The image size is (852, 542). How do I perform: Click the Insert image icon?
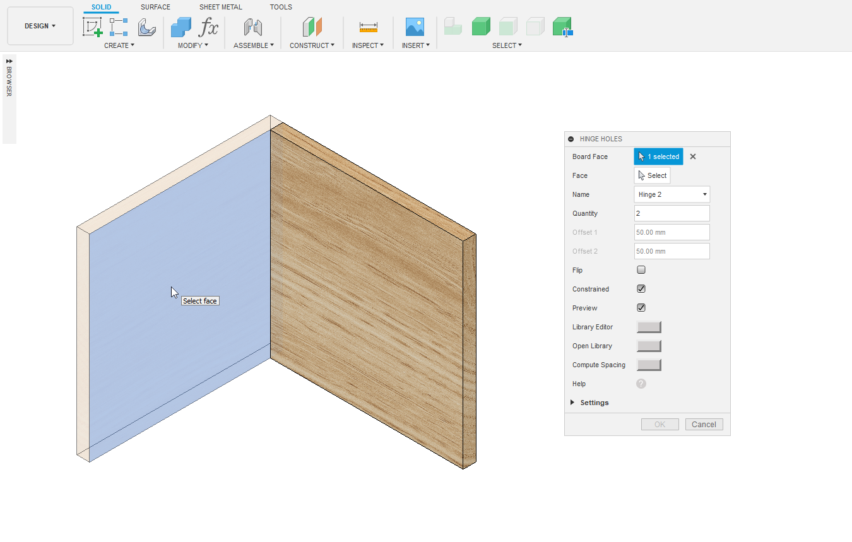pyautogui.click(x=415, y=27)
